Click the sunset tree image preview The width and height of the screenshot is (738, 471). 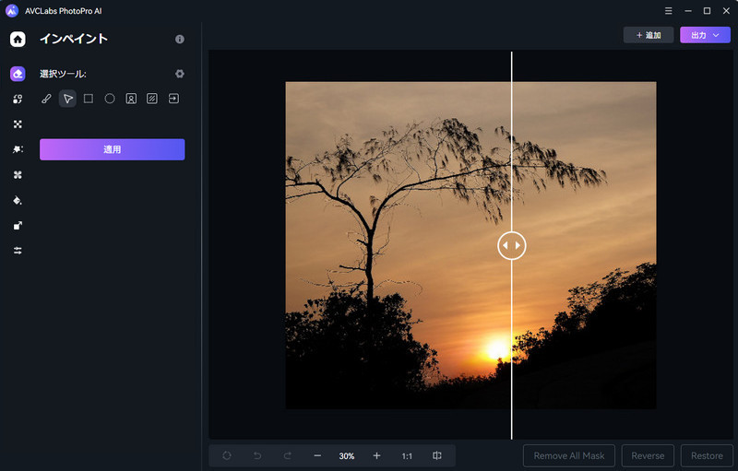pyautogui.click(x=470, y=245)
